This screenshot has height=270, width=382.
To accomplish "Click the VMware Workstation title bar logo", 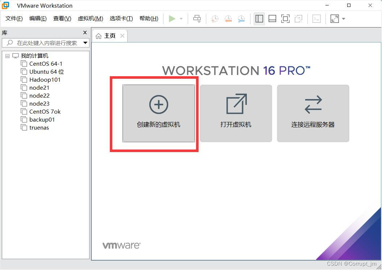I will tap(5, 5).
